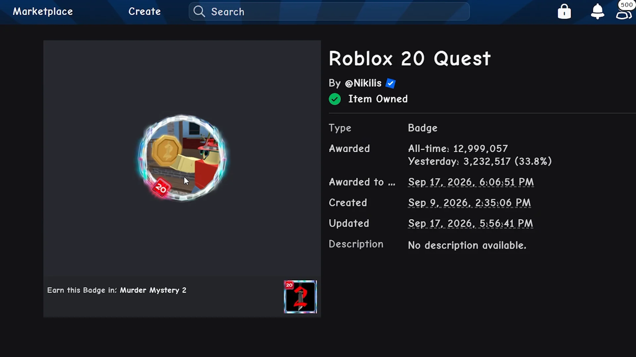This screenshot has height=357, width=636.
Task: Click the Awarded to date Sep 17, 2026, 6:06:51 PM
Action: (471, 182)
